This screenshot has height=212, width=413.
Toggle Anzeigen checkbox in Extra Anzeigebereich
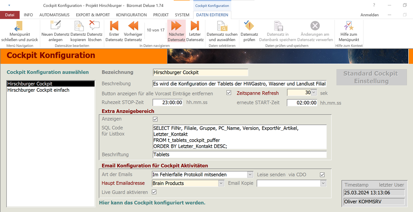(x=155, y=119)
